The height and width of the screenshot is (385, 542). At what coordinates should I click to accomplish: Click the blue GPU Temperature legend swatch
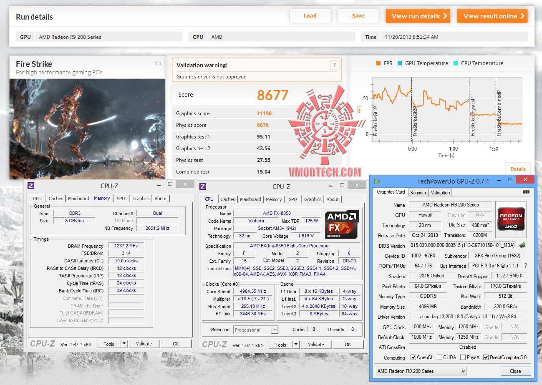coord(400,63)
